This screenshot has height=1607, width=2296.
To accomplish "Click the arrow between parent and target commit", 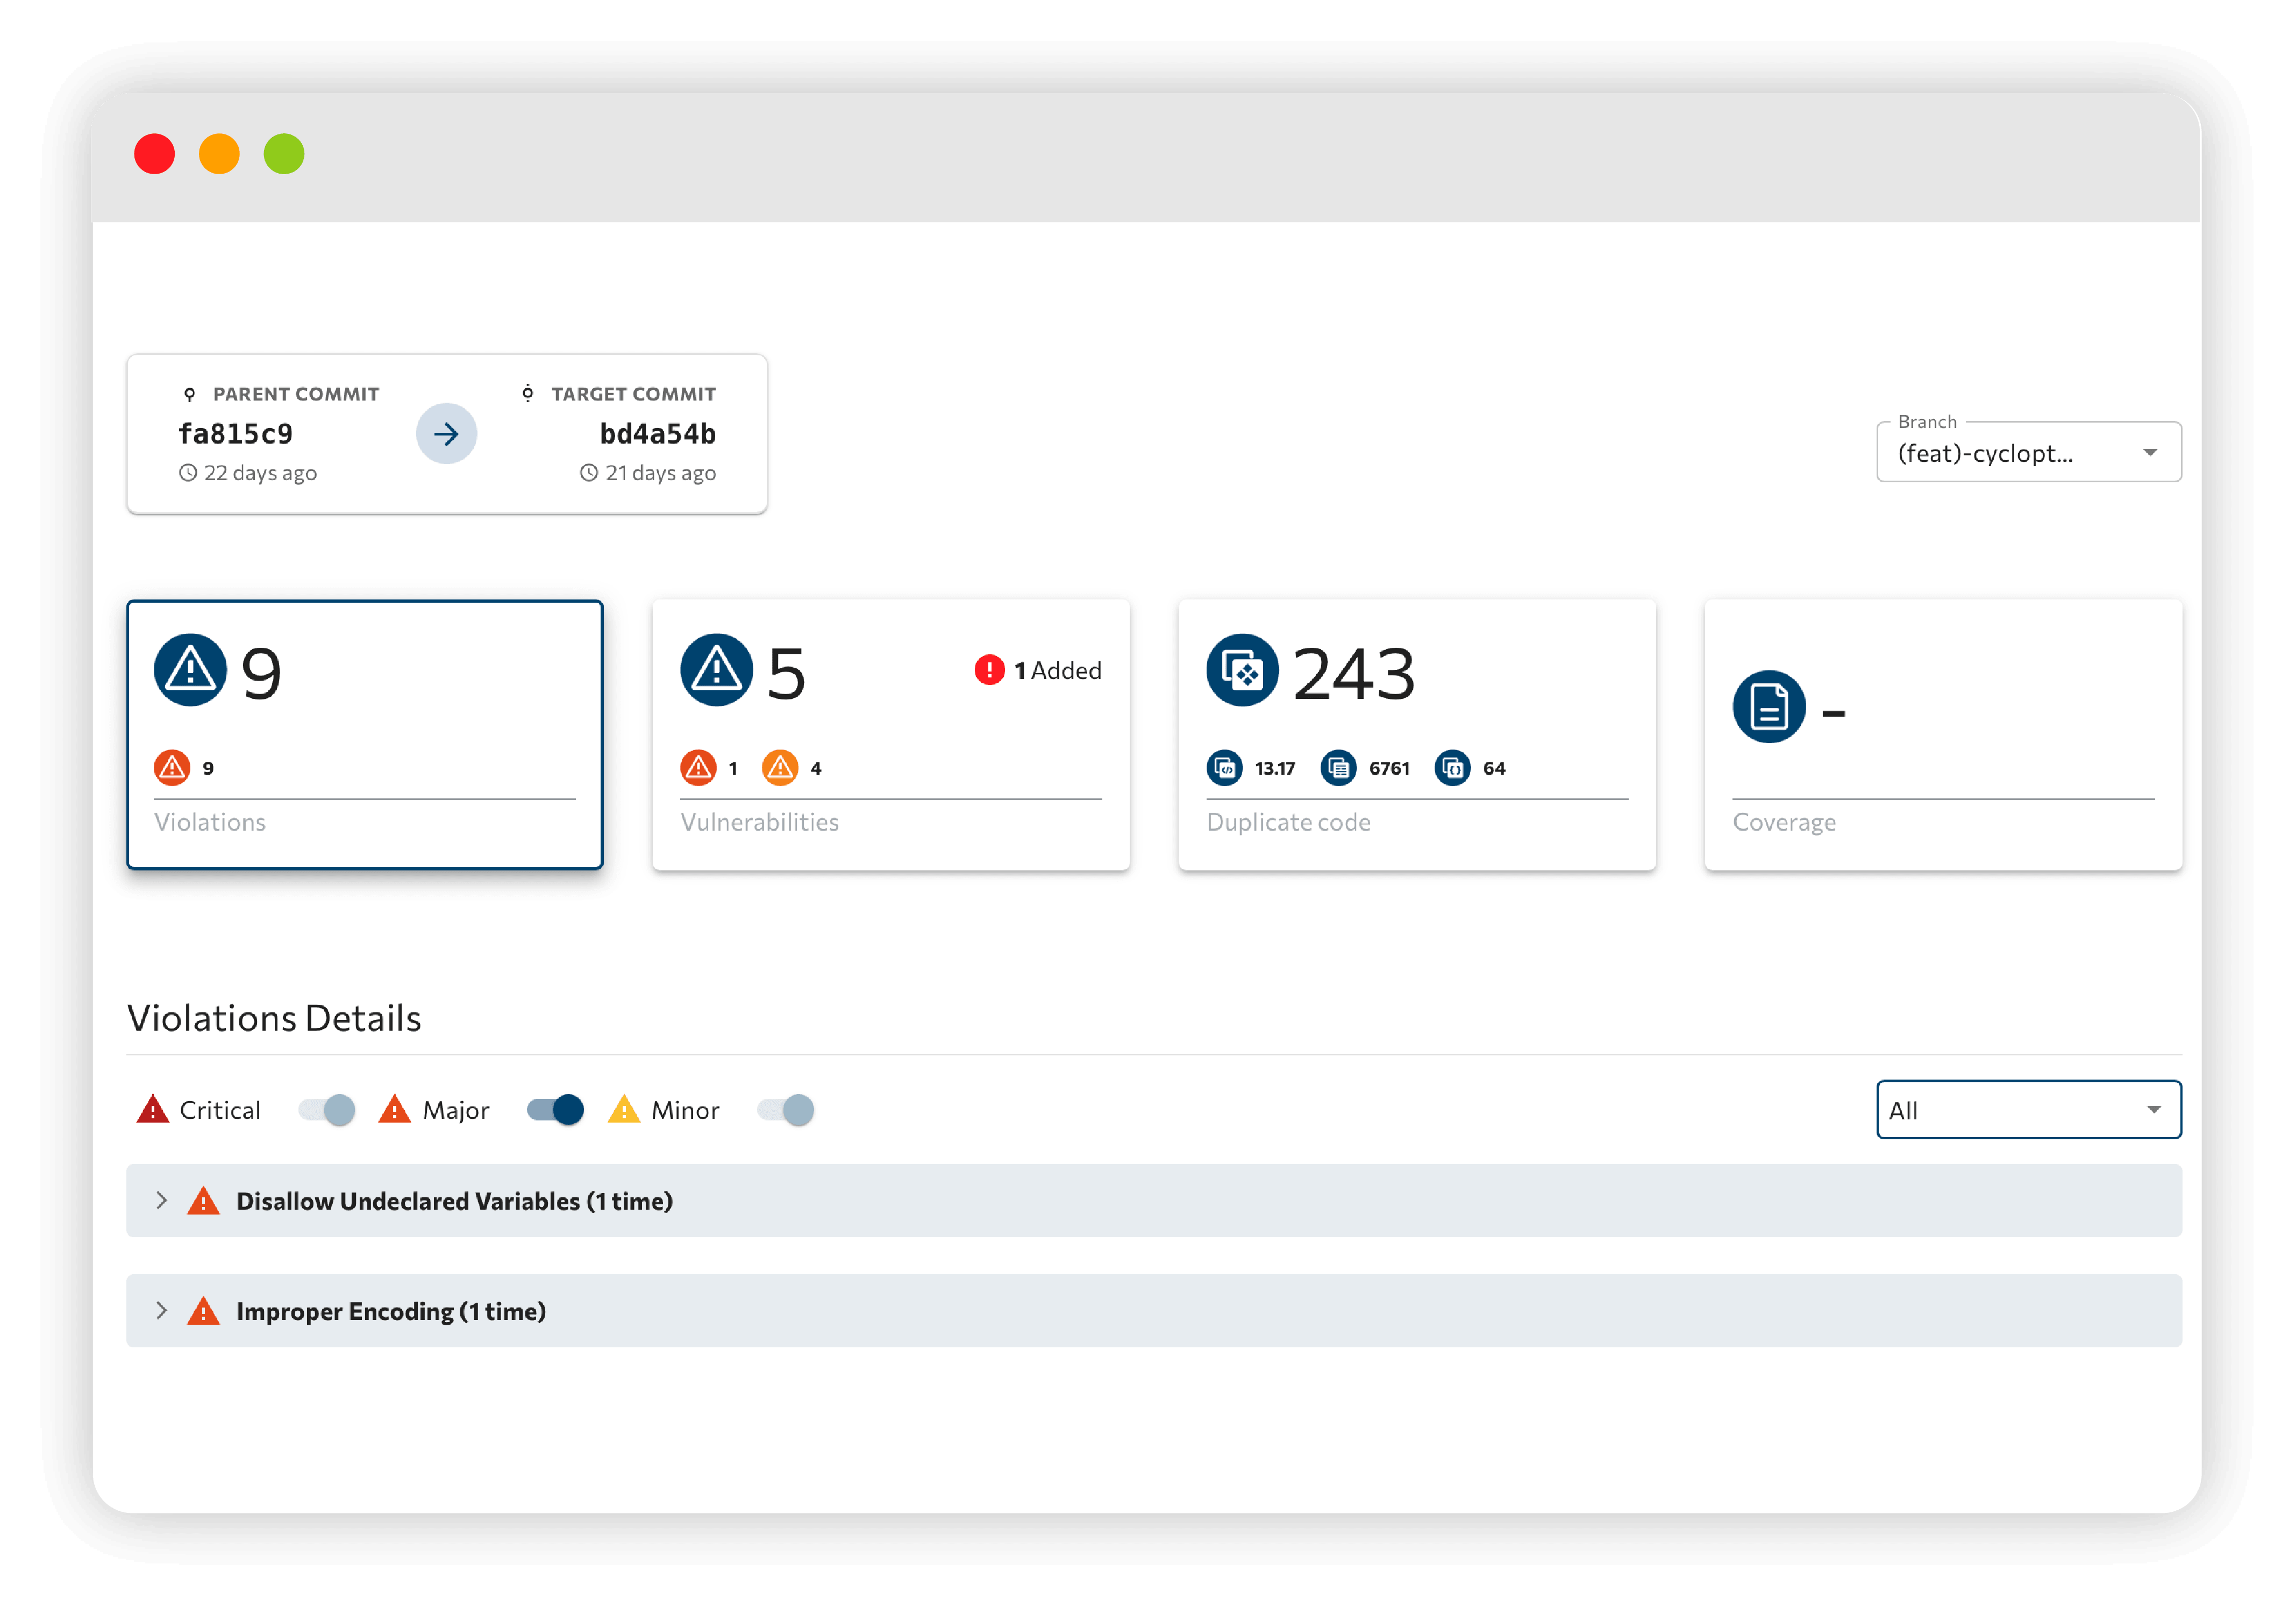I will (446, 433).
